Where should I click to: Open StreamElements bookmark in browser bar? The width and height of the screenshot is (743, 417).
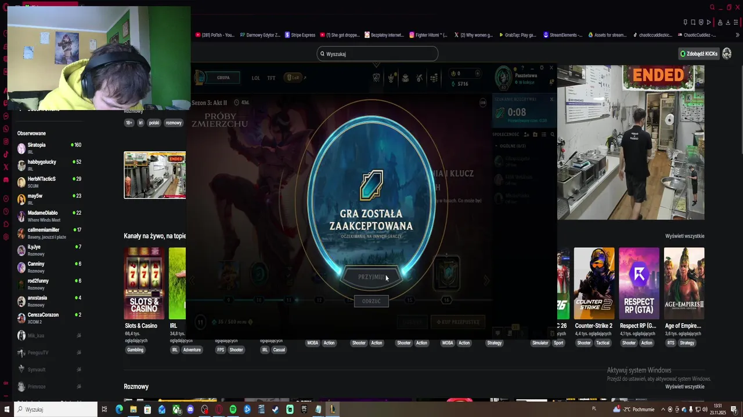point(562,35)
